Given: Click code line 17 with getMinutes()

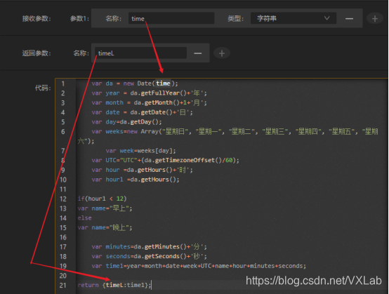Looking at the screenshot, I should 149,247.
